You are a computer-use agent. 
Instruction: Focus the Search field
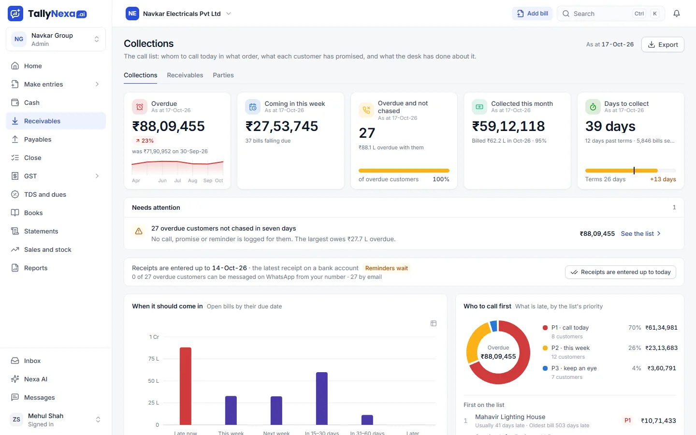pyautogui.click(x=611, y=14)
